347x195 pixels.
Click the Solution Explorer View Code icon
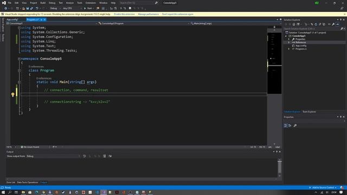[x=329, y=24]
